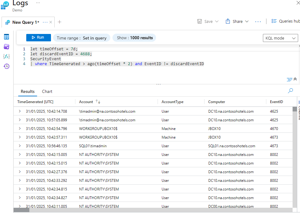
Task: Select the EventID 4670 cell
Action: pyautogui.click(x=274, y=129)
